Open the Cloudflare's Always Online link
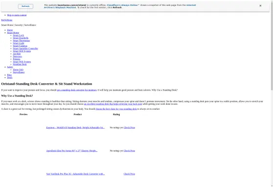Screen dimensions: 273x187 click(123, 5)
